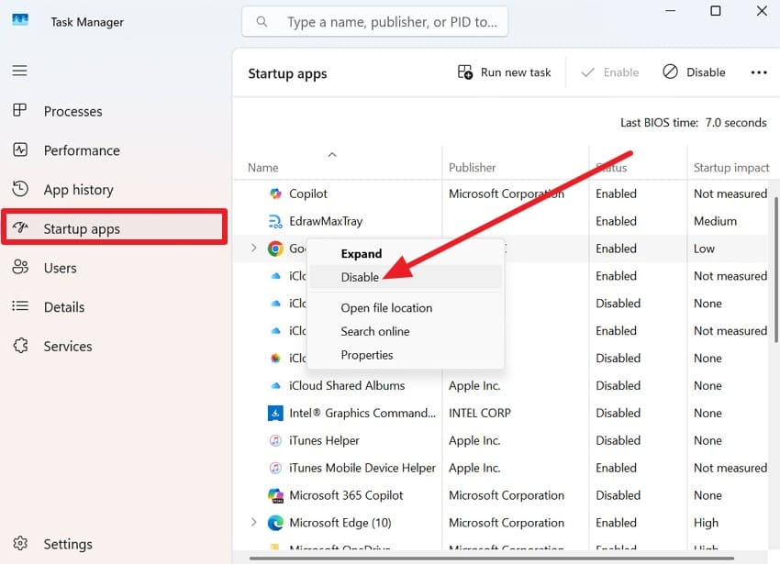Expand the Microsoft Edge entry
Viewport: 780px width, 564px height.
253,523
